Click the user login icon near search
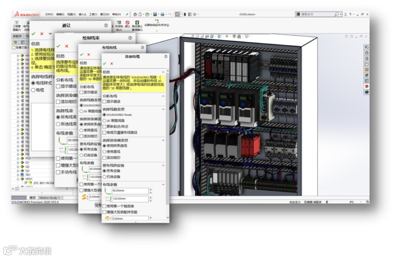396x258 pixels. (345, 14)
